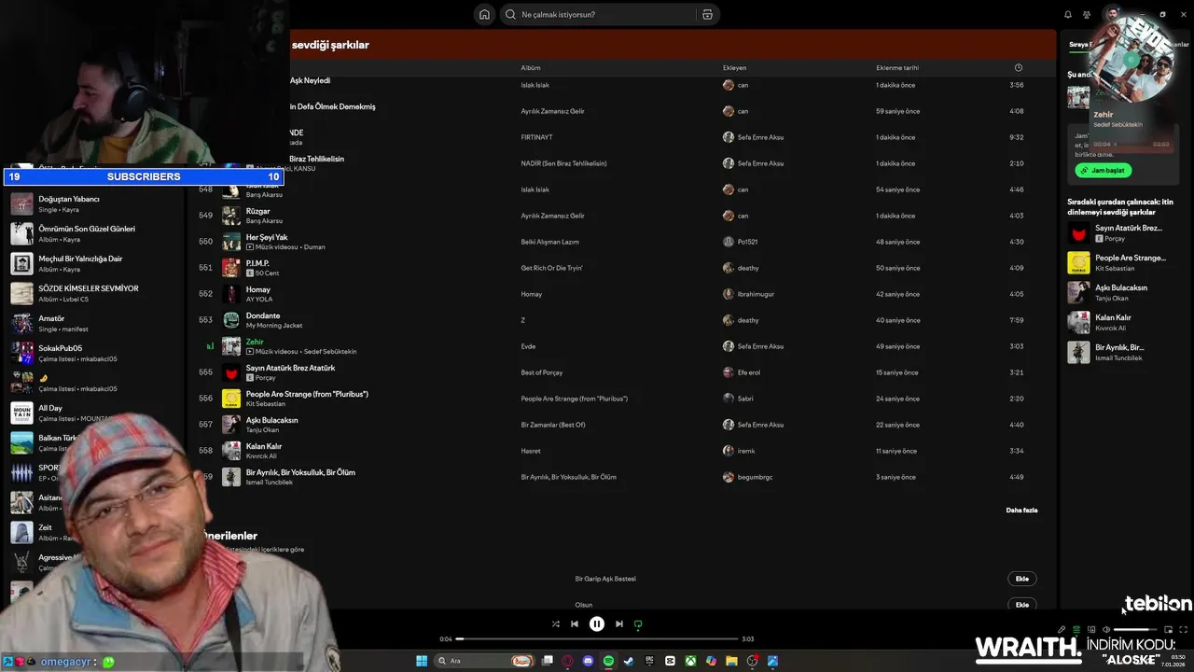
Task: Switch to the Sıraya queue tab
Action: (1079, 44)
